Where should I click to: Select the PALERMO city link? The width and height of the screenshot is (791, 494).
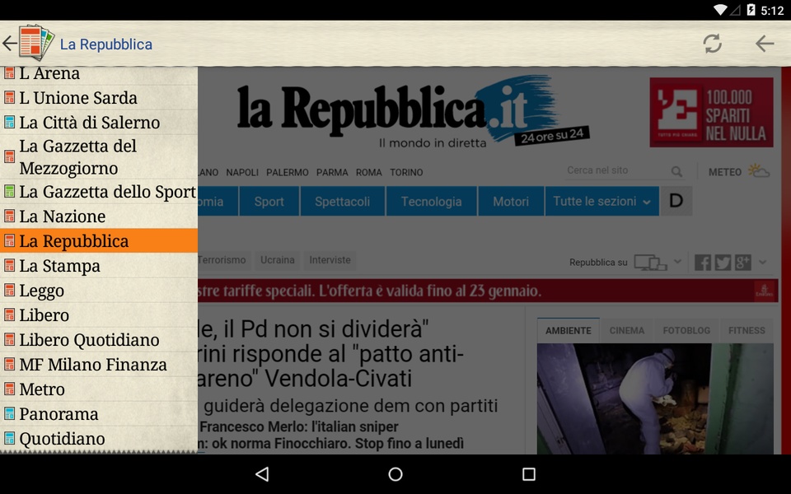coord(287,172)
